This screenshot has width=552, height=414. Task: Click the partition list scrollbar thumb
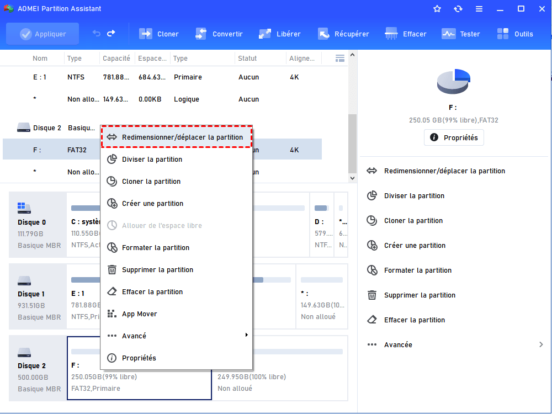tap(352, 143)
